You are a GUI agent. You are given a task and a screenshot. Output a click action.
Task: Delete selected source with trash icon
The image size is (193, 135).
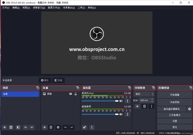pyautogui.click(x=51, y=127)
